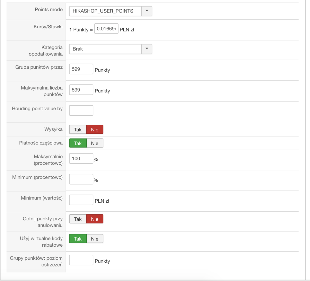The width and height of the screenshot is (310, 281).
Task: Disable Płatność częściowa with Nie
Action: 95,143
